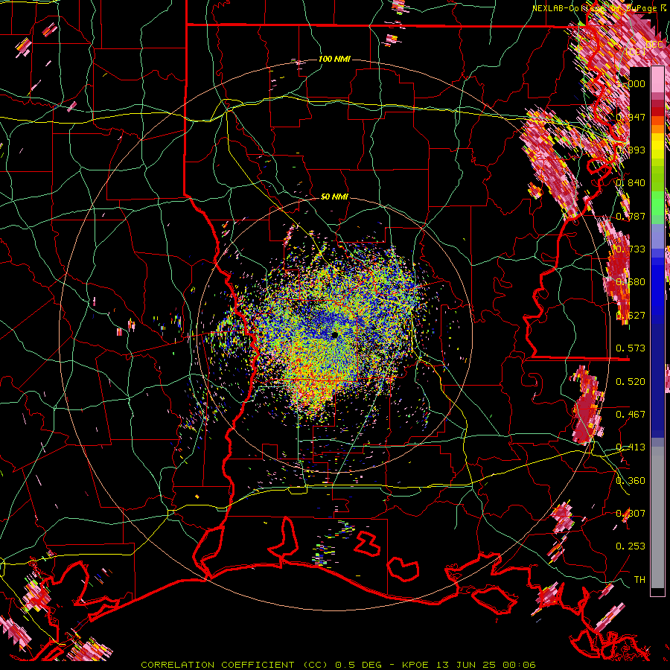Click the 0.947 legend value
Image resolution: width=670 pixels, height=670 pixels.
point(631,117)
